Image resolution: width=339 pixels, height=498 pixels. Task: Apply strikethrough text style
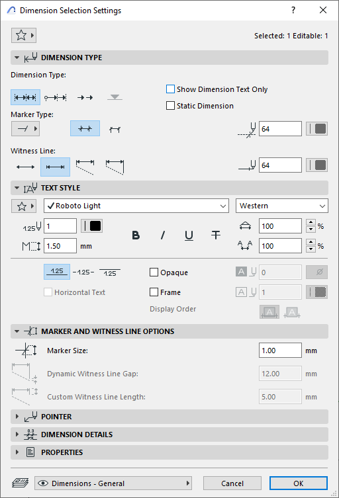point(216,235)
